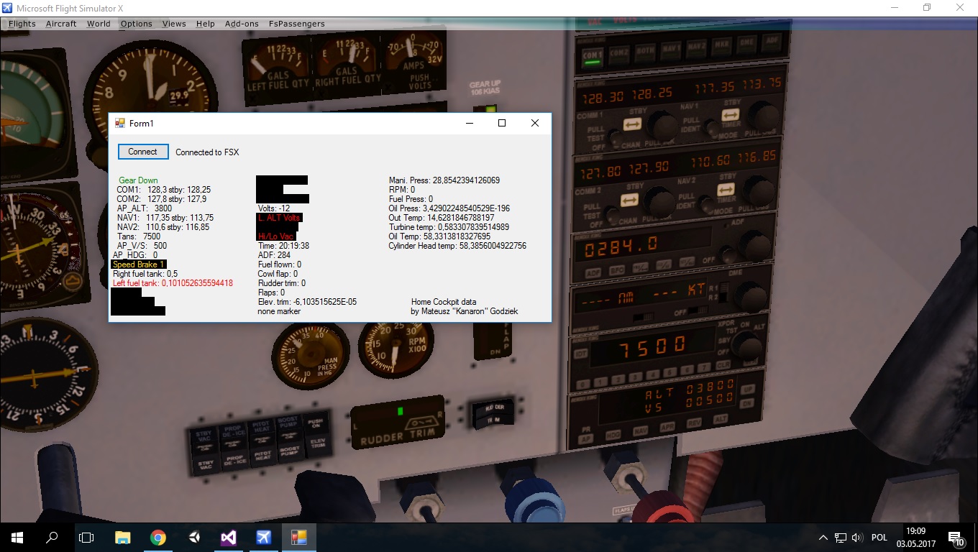Open the Aircraft menu

tap(61, 24)
